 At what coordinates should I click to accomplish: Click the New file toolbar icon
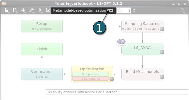tap(7, 10)
